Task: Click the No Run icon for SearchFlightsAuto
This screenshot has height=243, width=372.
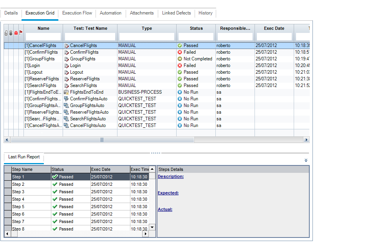Action: pyautogui.click(x=180, y=119)
